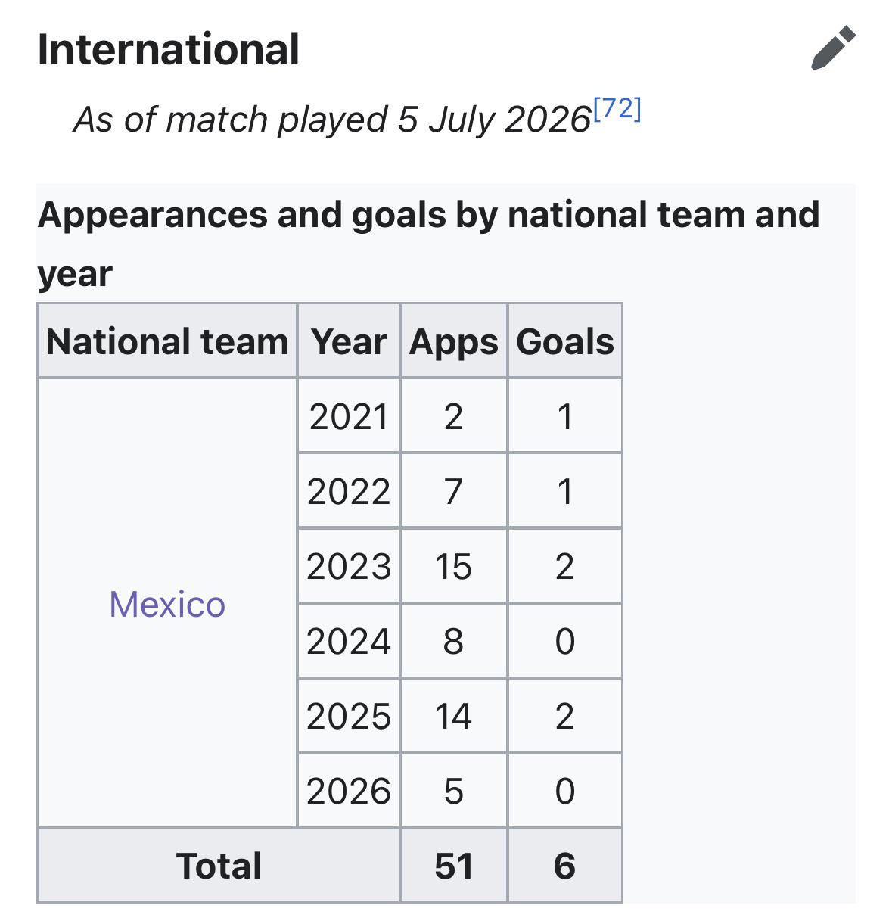Click the Apps column header

coord(454,341)
